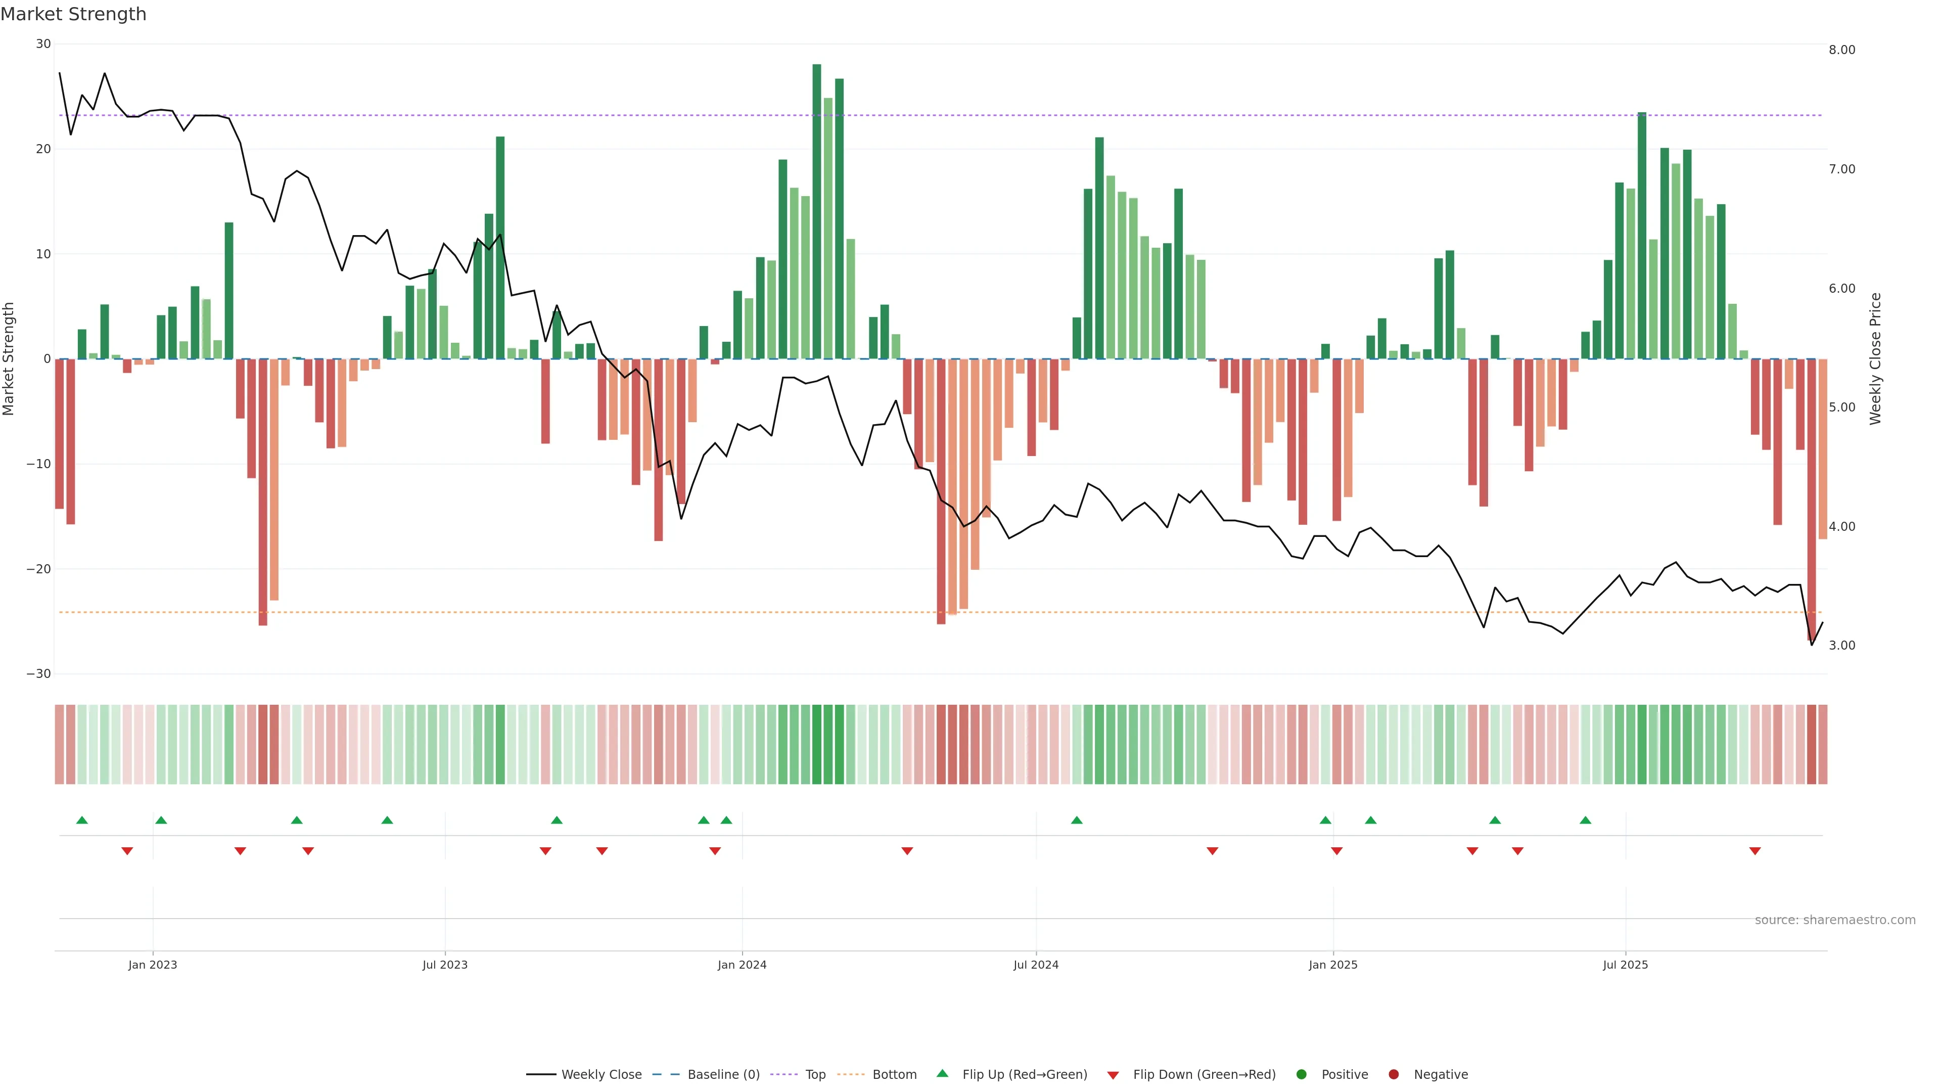
Task: Click the tallest green bar near Jan 2024
Action: point(817,211)
